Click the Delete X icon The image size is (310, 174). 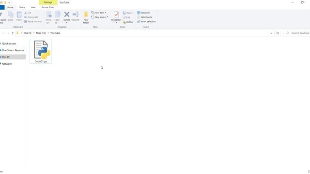pos(67,14)
